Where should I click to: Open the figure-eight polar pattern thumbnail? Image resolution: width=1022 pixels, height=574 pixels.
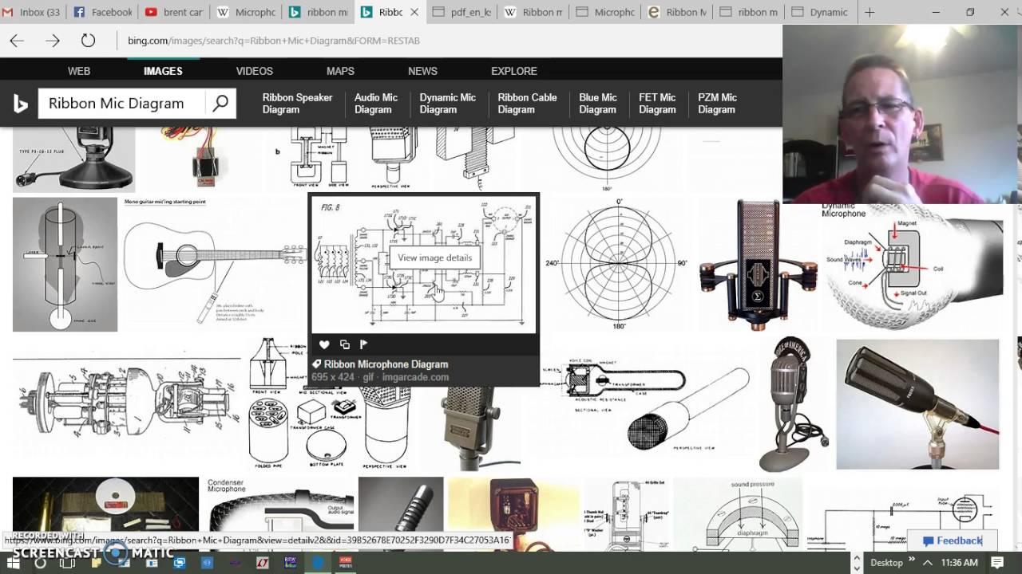pyautogui.click(x=619, y=265)
